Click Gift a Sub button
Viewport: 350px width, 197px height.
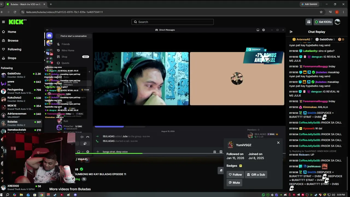pos(256,175)
